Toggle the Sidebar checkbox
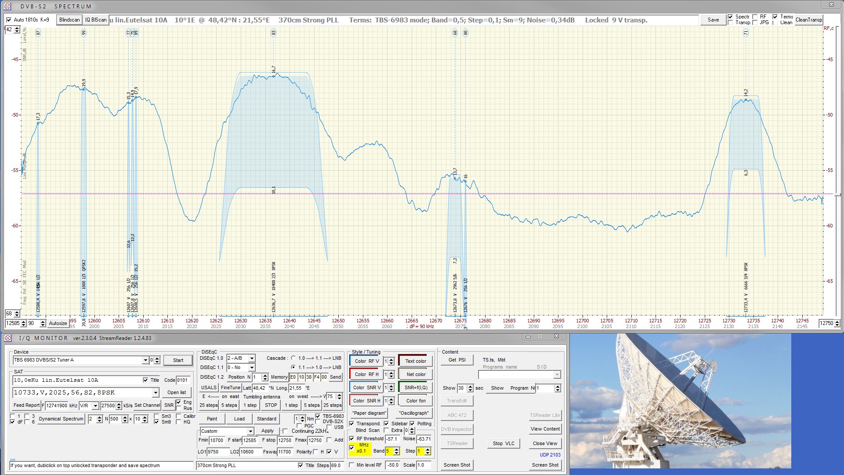The width and height of the screenshot is (844, 475). (x=386, y=424)
